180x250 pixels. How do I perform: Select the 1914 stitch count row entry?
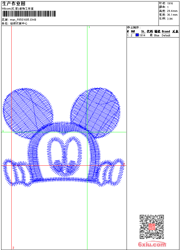[142, 35]
